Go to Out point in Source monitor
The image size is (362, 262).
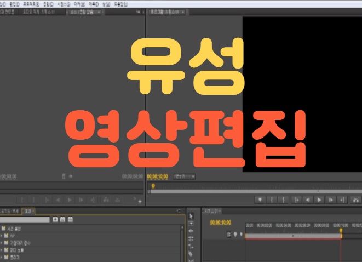pos(93,200)
